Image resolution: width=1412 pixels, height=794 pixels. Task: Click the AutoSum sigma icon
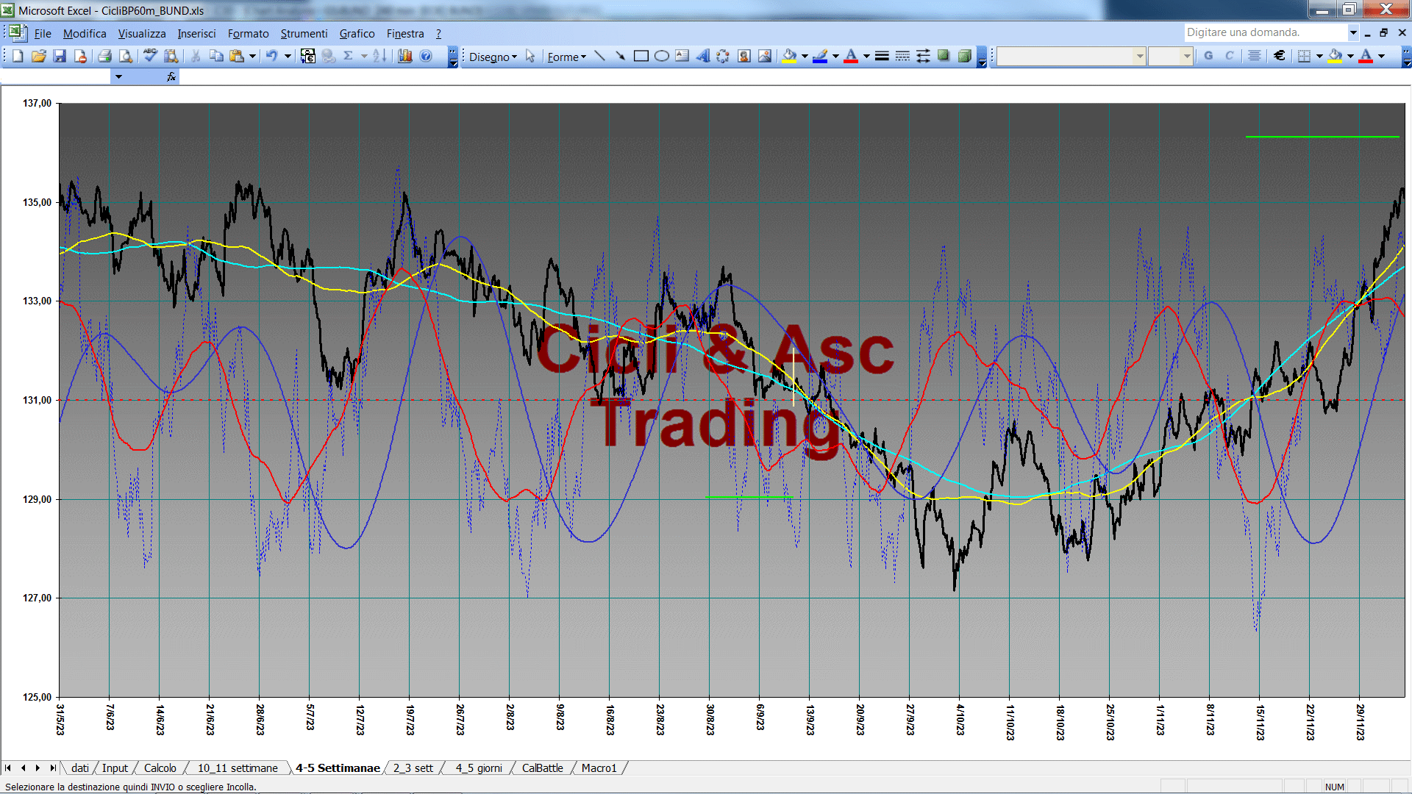coord(349,56)
